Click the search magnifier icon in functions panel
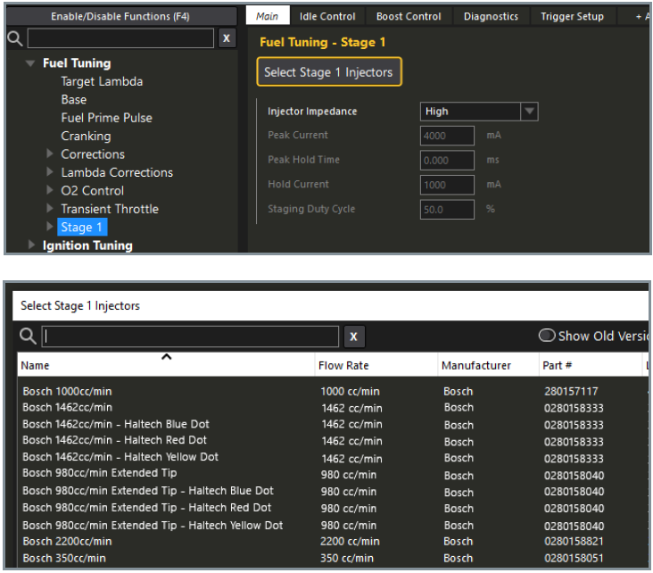 pyautogui.click(x=15, y=38)
